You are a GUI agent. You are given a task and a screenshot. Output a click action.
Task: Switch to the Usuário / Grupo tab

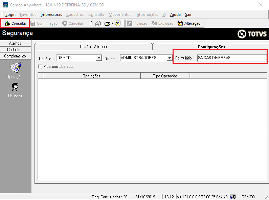pos(93,47)
